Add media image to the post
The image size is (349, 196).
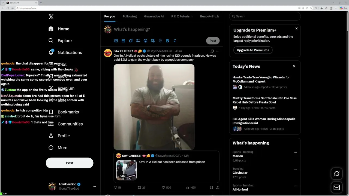click(x=116, y=41)
